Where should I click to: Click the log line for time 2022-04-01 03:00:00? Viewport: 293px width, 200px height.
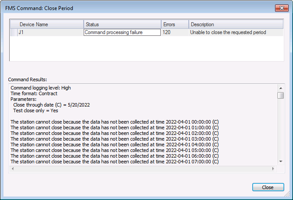pyautogui.click(x=115, y=139)
